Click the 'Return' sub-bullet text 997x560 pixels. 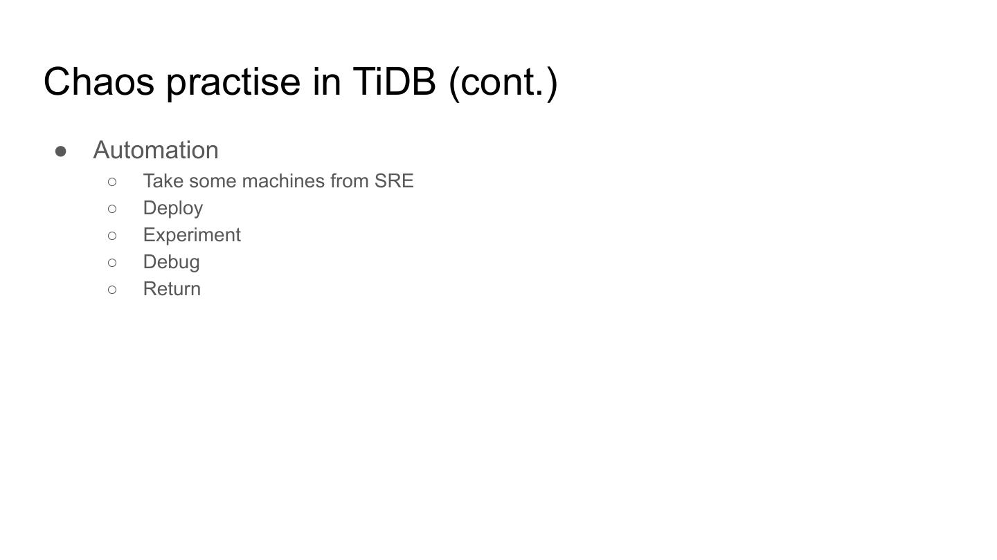(172, 289)
